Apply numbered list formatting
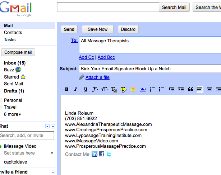Viewport: 221px width, 175px height. 152,89
